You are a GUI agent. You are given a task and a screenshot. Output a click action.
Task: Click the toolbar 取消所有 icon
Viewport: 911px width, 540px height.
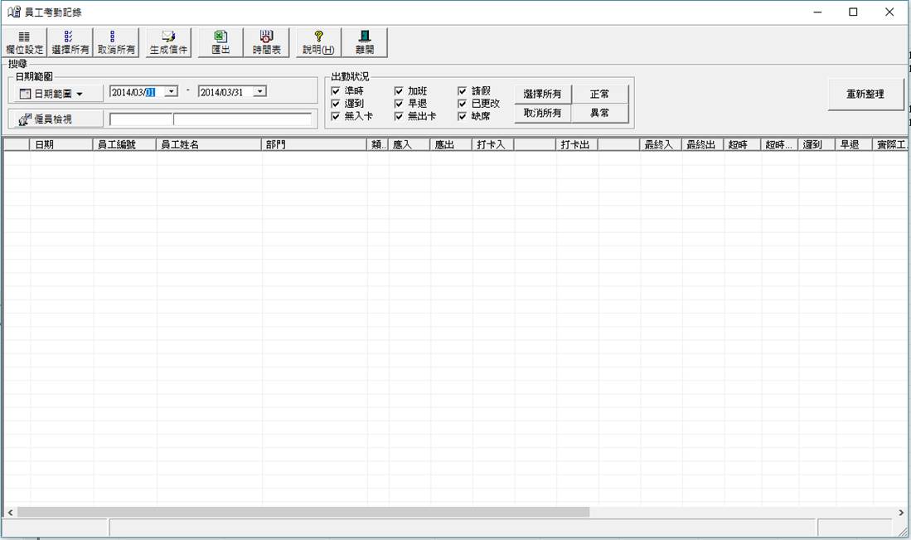pyautogui.click(x=116, y=42)
